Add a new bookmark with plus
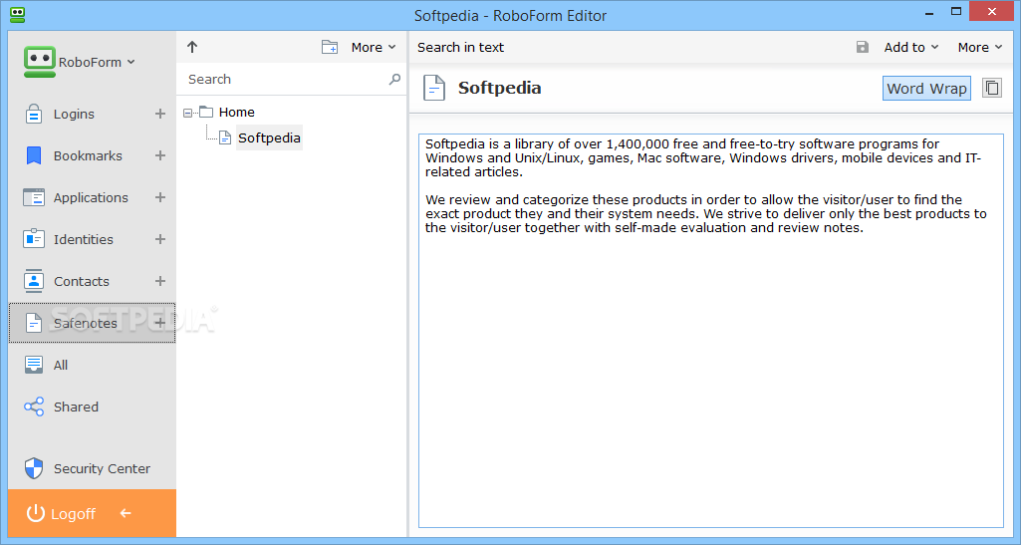The image size is (1021, 545). pos(160,155)
